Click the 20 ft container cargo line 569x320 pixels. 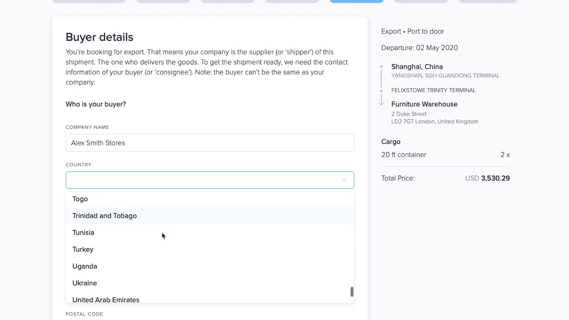tap(404, 155)
